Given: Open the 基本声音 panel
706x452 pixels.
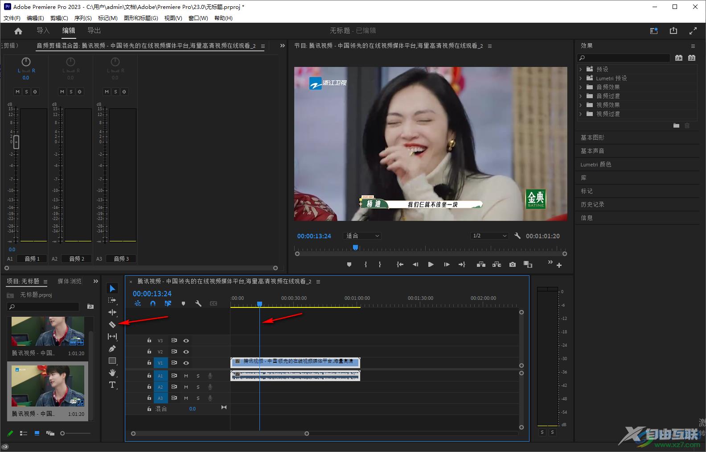Looking at the screenshot, I should 592,151.
